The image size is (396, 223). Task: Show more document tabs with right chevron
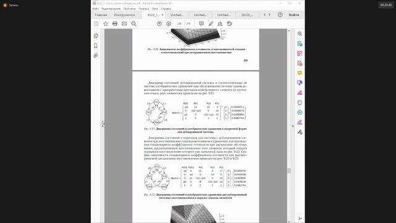point(270,15)
